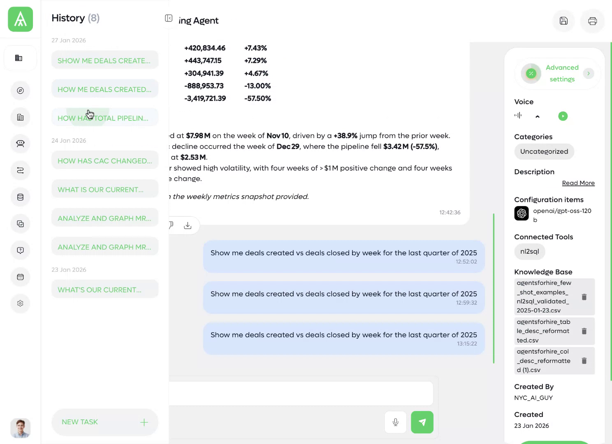Open history item HOW HAS CAC CHANGED...
The width and height of the screenshot is (612, 444).
tap(105, 161)
